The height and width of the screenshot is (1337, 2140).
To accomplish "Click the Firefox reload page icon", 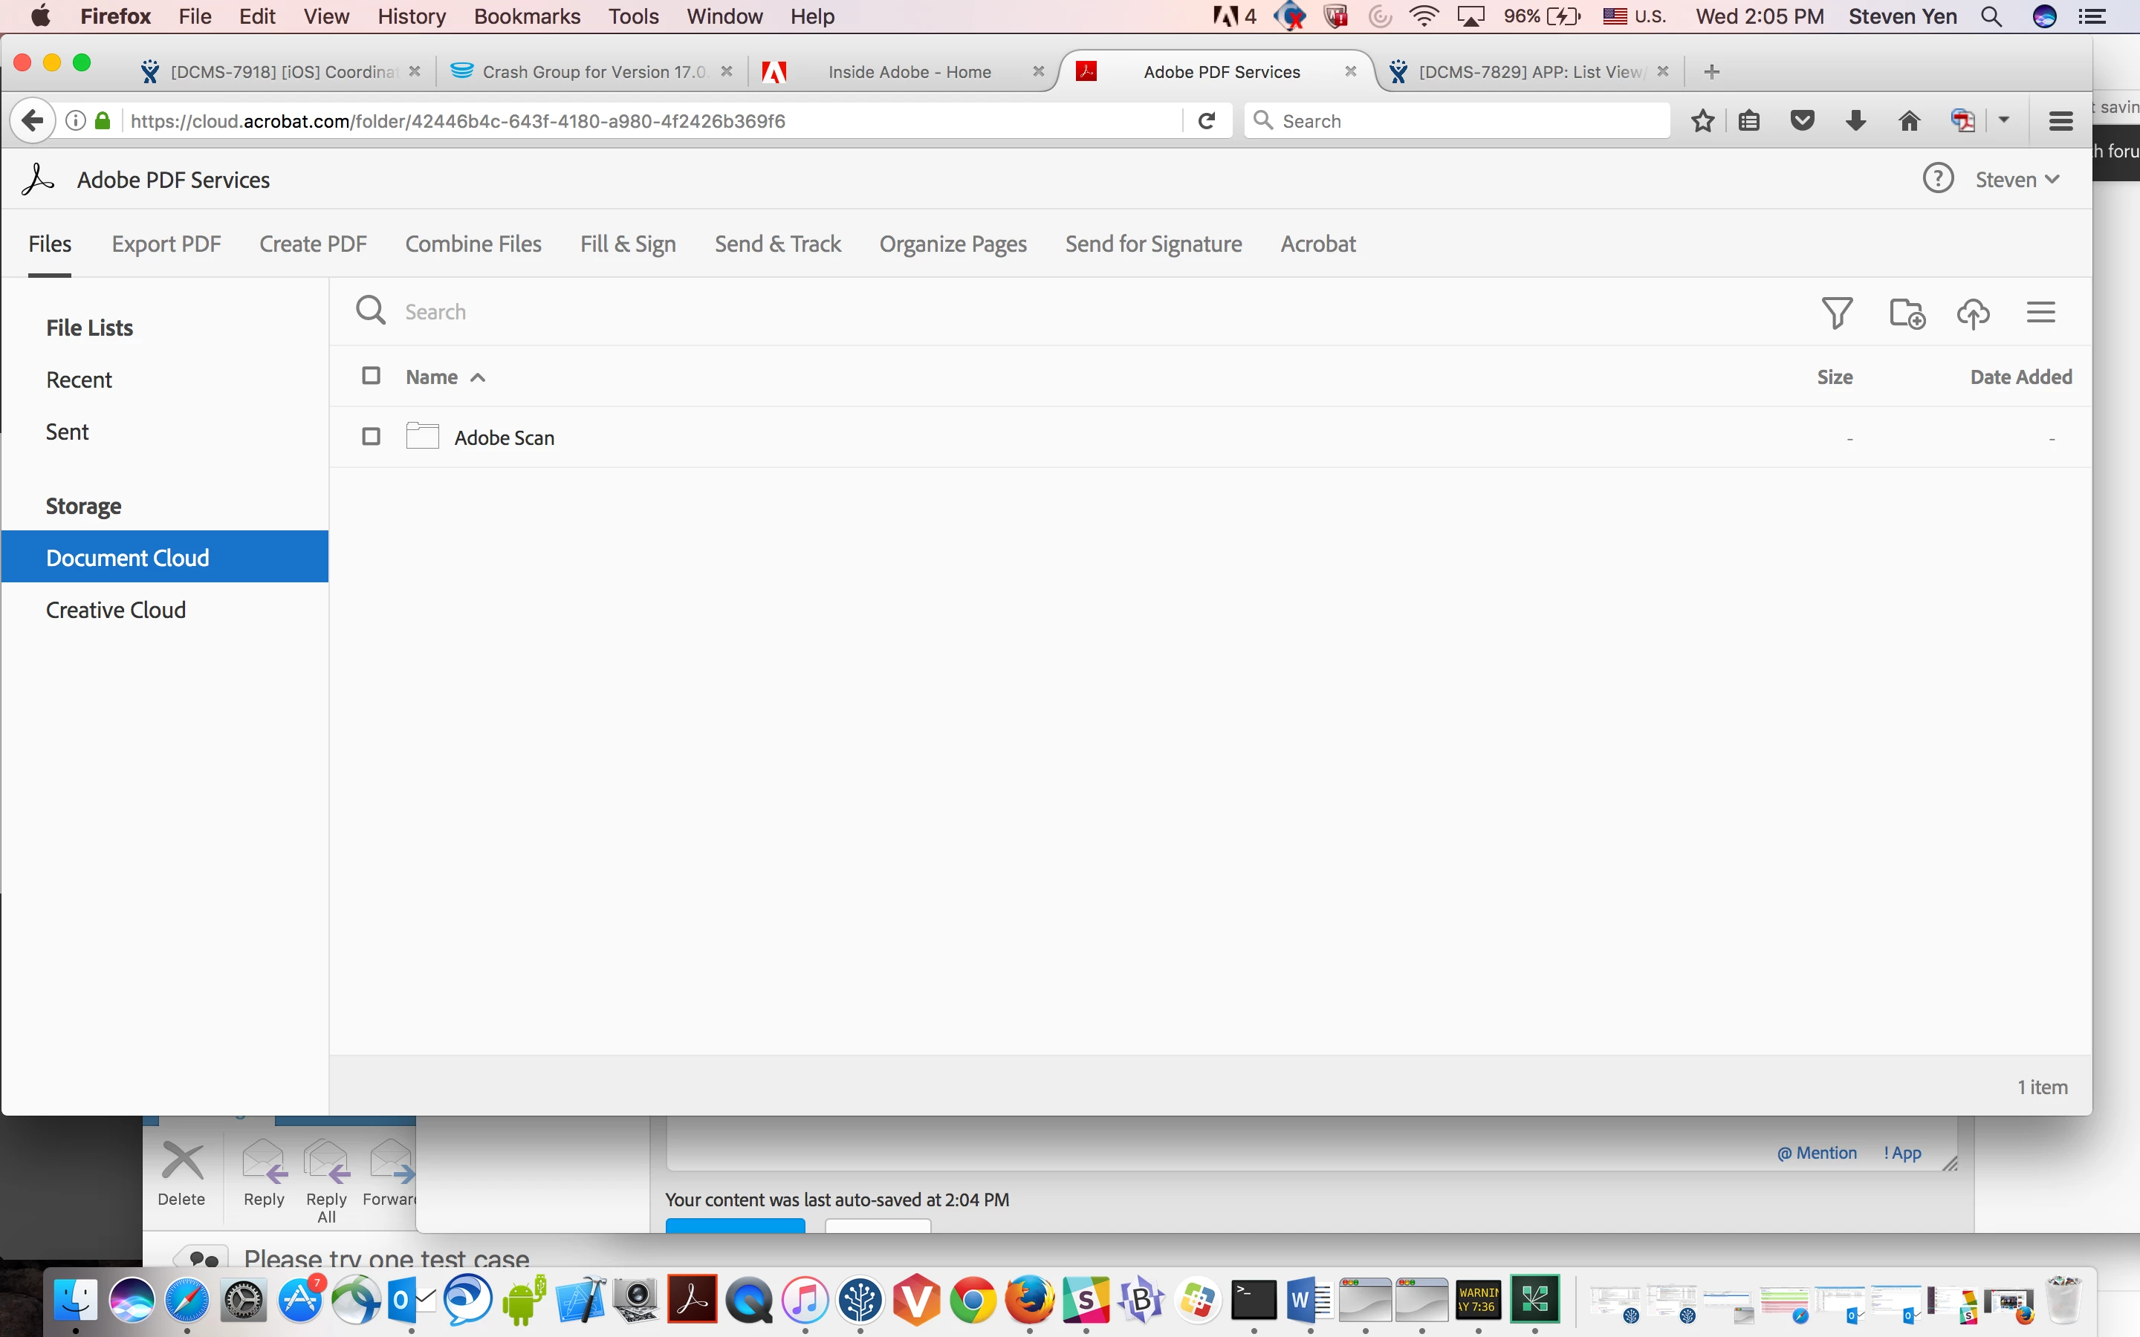I will point(1207,120).
